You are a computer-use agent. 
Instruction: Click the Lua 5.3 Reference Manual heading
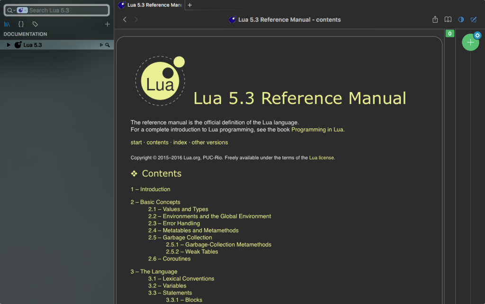tap(300, 98)
